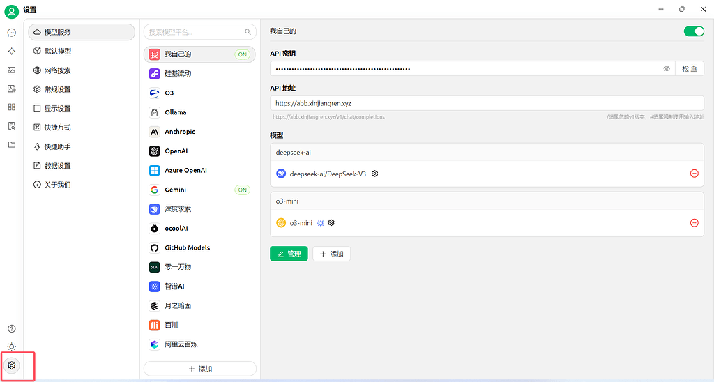Open the help question-mark icon
714x382 pixels.
click(x=12, y=329)
